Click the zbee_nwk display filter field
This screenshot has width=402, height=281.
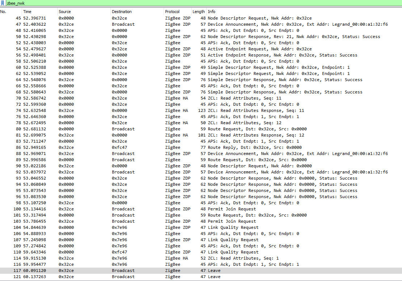pos(204,3)
